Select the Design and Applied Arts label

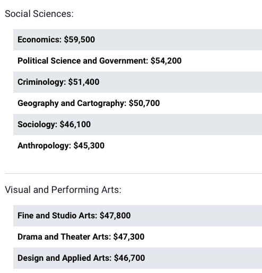point(65,258)
